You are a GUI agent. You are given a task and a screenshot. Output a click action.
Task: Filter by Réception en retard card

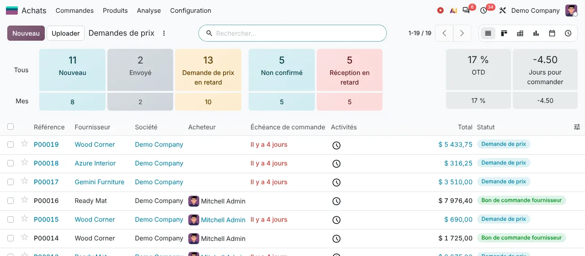click(x=350, y=70)
